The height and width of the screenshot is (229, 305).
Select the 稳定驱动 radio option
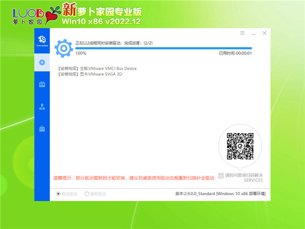pyautogui.click(x=59, y=194)
